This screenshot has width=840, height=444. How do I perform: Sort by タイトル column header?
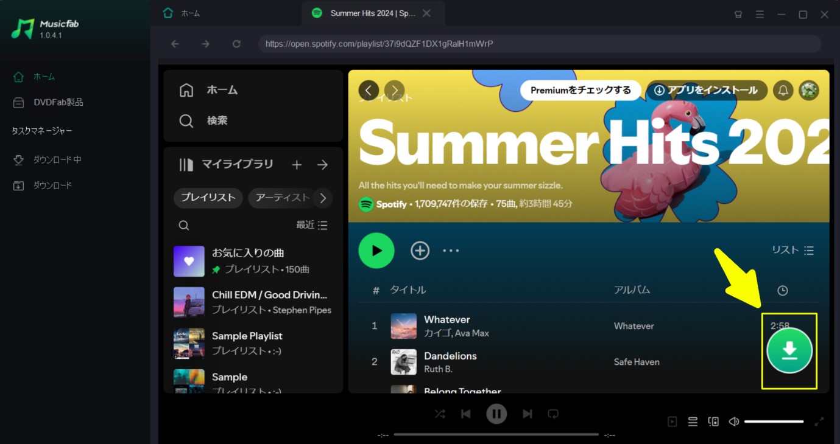408,290
